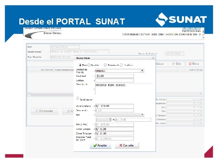Viewport: 218px width, 163px height.
Task: Click the Retroceder button
Action: click(45, 111)
